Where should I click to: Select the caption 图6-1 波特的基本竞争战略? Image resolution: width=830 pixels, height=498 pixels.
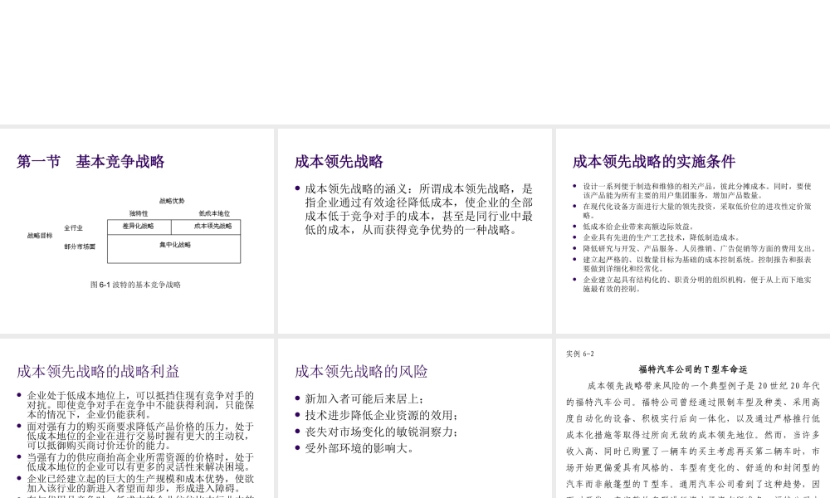(x=136, y=284)
